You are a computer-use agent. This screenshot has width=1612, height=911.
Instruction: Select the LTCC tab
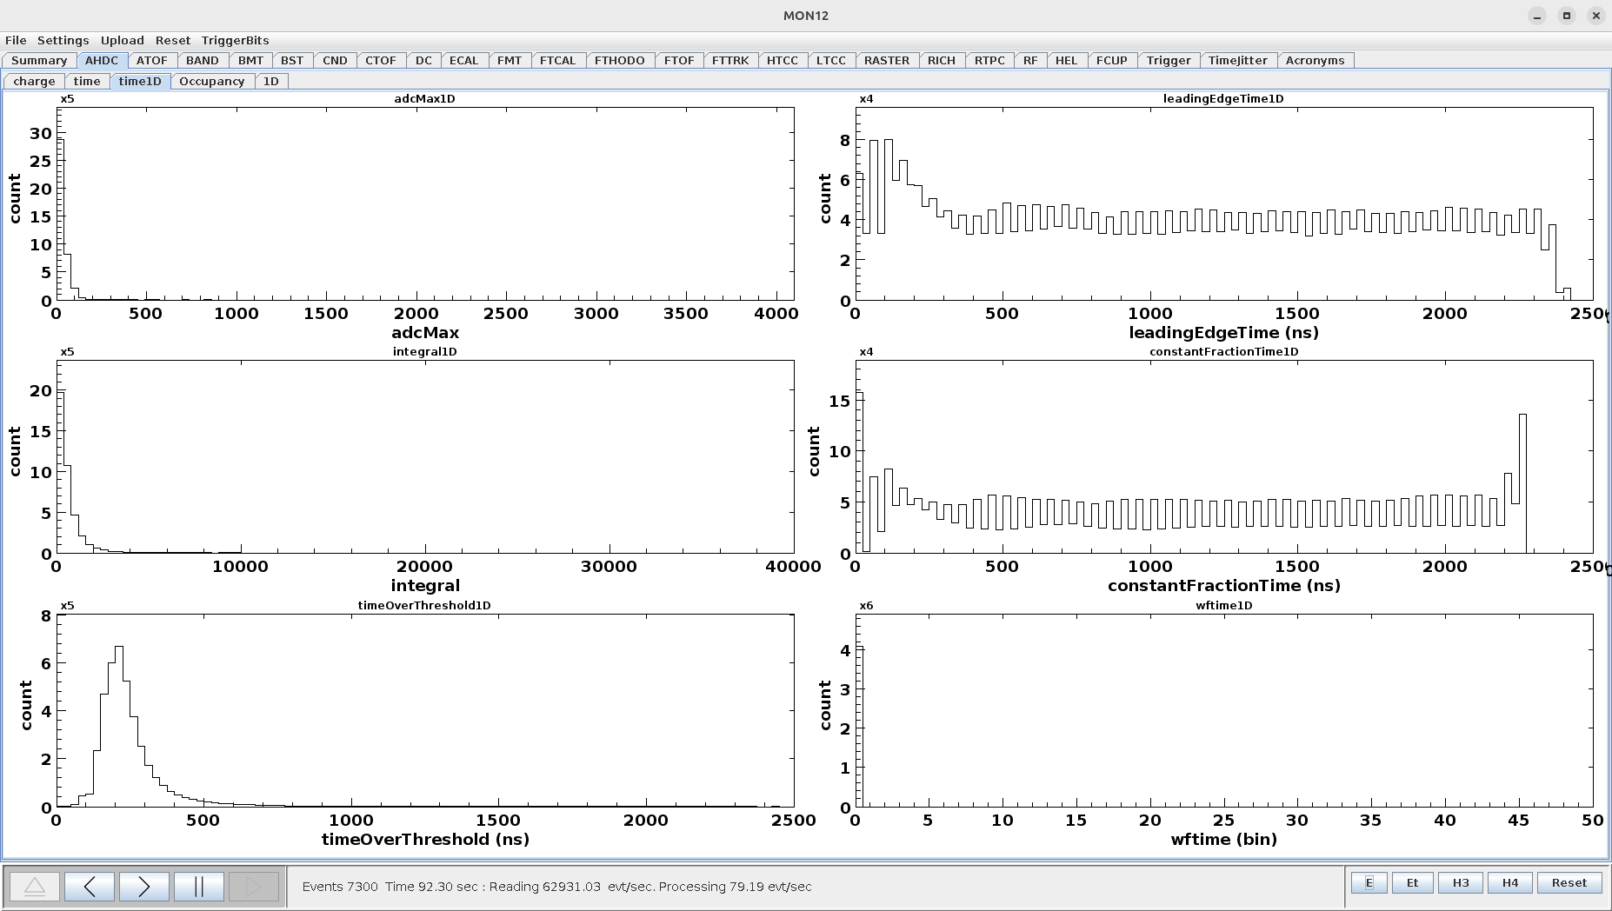point(831,60)
